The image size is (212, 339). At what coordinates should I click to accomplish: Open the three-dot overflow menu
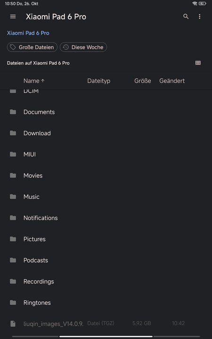click(199, 16)
